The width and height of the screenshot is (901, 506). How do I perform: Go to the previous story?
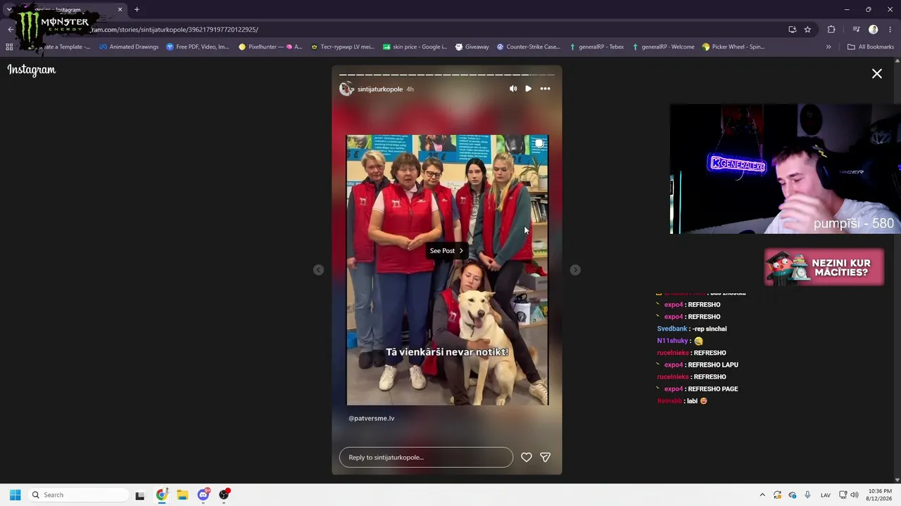(x=318, y=270)
